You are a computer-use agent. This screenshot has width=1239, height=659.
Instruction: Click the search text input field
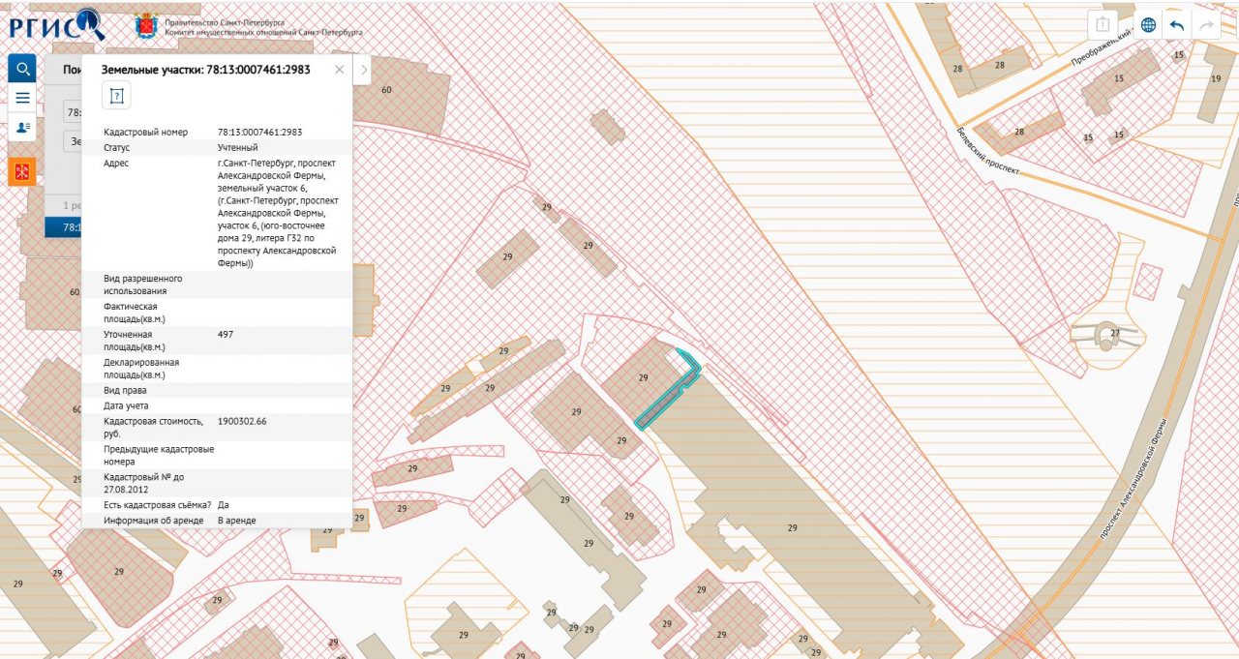[x=73, y=112]
